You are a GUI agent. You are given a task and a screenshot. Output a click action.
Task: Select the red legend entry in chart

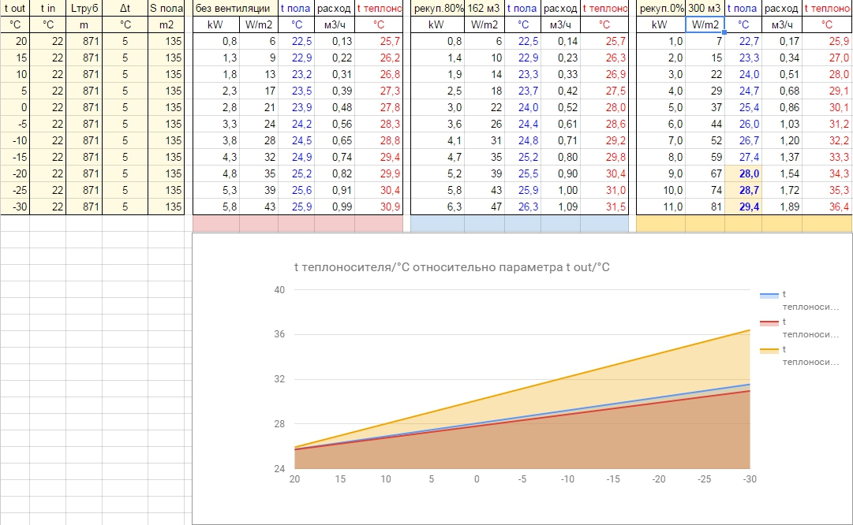coord(799,328)
